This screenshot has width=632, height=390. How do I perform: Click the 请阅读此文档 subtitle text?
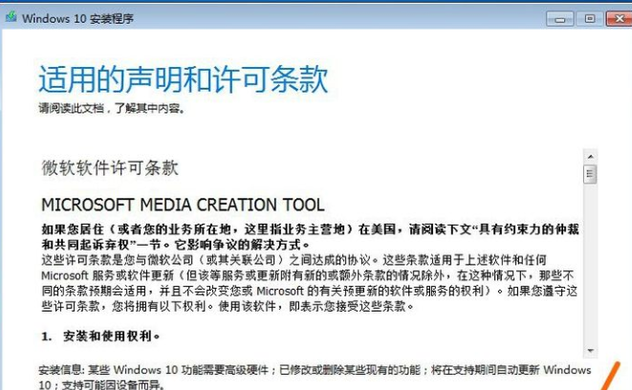(x=111, y=108)
